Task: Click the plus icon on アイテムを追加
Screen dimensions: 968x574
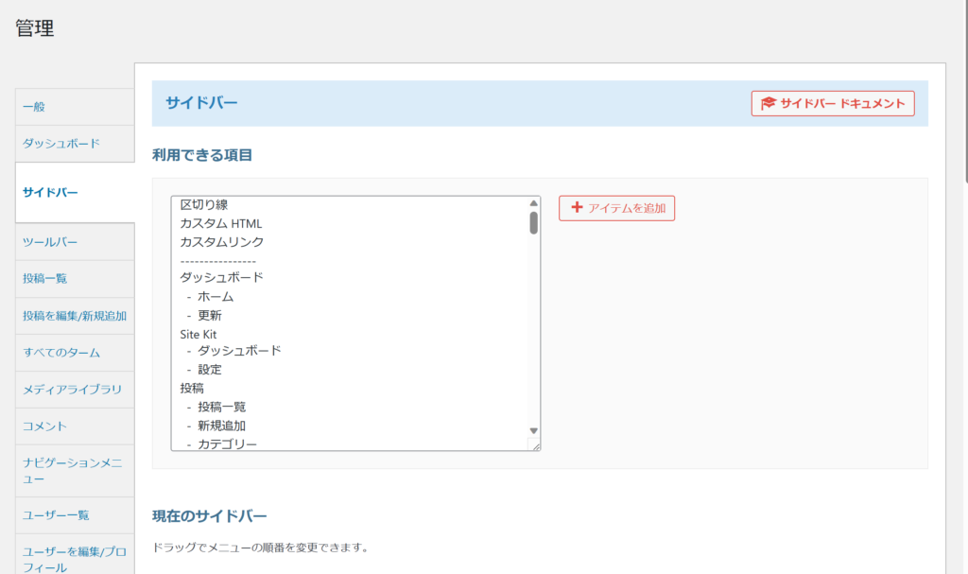Action: [x=577, y=208]
